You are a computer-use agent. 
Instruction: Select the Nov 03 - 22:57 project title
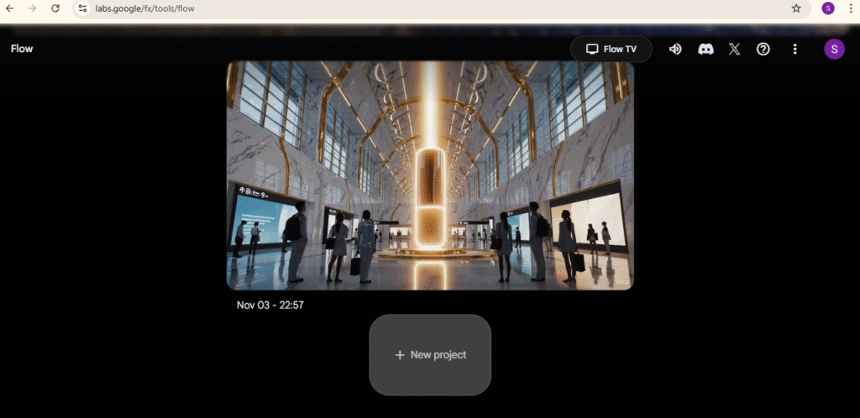click(270, 306)
